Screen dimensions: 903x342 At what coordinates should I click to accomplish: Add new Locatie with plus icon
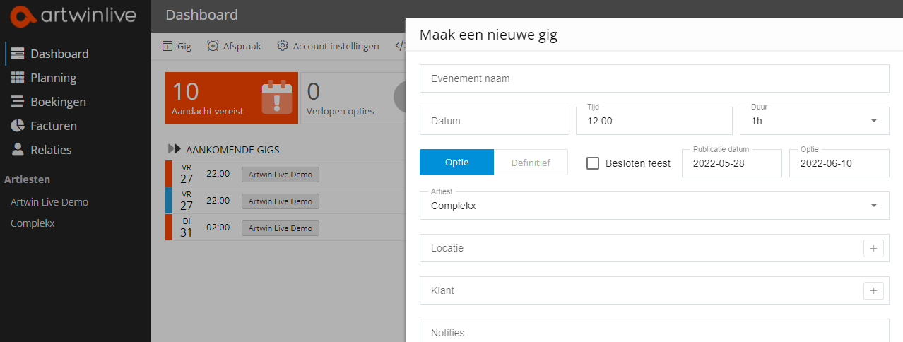pos(873,248)
